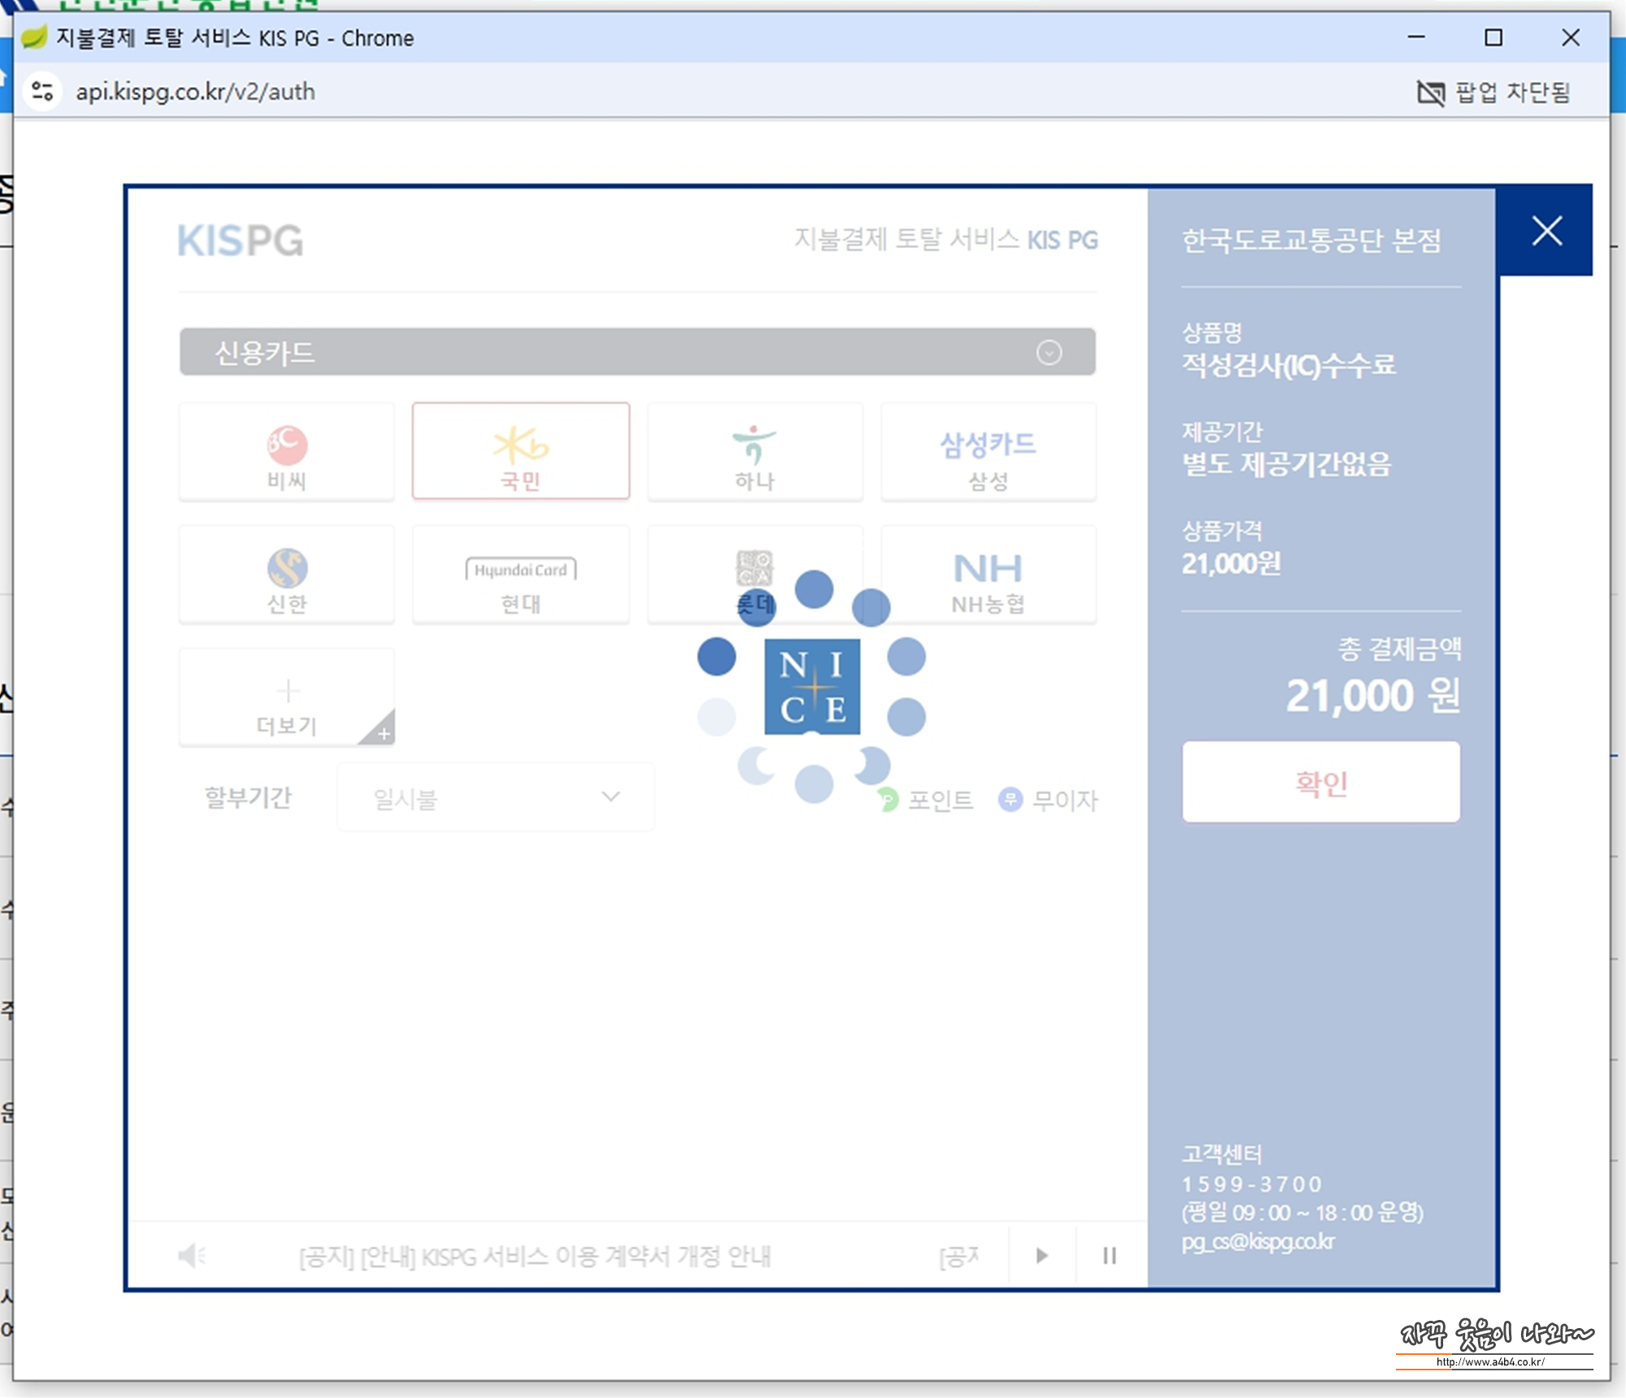Viewport: 1626px width, 1398px height.
Task: Close the KISPG payment dialog
Action: (1546, 231)
